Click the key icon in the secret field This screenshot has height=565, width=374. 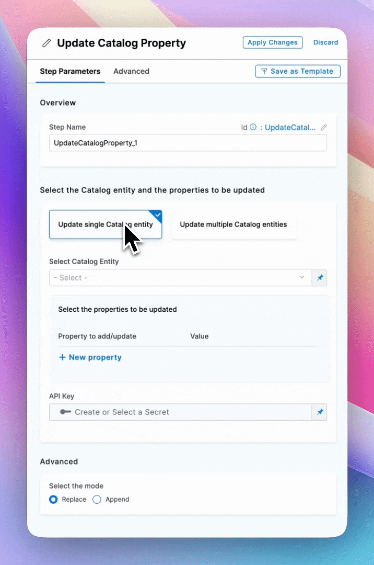[x=65, y=412]
